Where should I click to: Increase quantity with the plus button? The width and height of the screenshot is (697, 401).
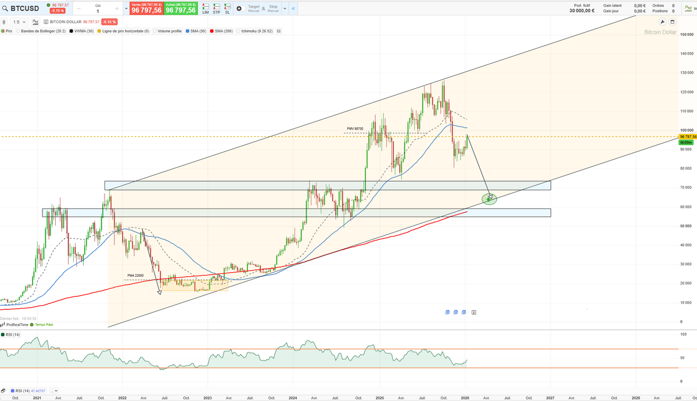[117, 9]
